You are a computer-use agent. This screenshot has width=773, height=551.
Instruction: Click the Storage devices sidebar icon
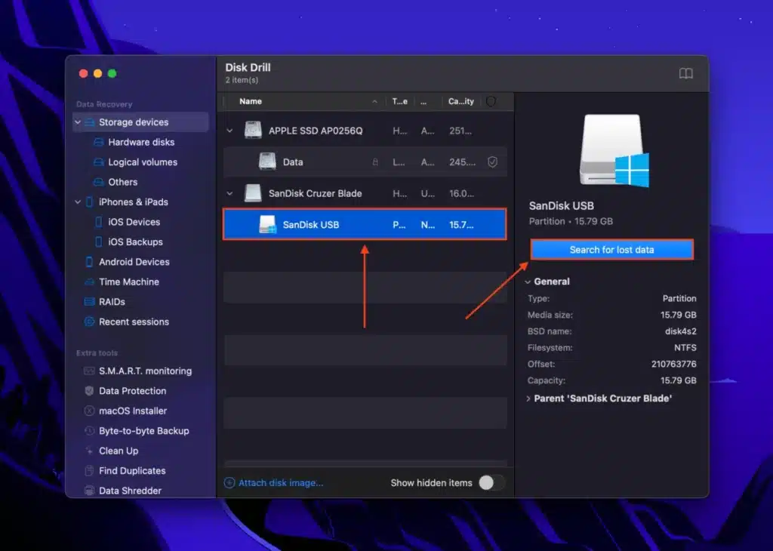(x=90, y=122)
